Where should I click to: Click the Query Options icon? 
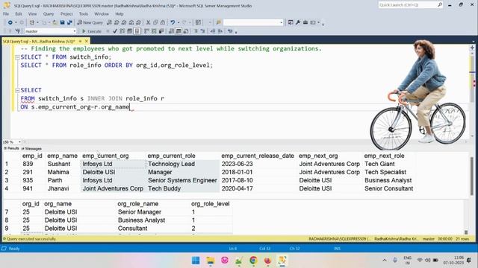[129, 31]
